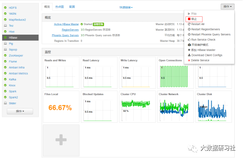This screenshot has height=159, width=243.
Task: Open Ambari Infra service
Action: tap(17, 68)
